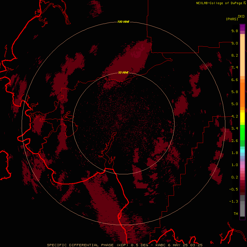Click the gray TH segment of the color bar
Image resolution: width=247 pixels, height=247 pixels.
[x=242, y=210]
